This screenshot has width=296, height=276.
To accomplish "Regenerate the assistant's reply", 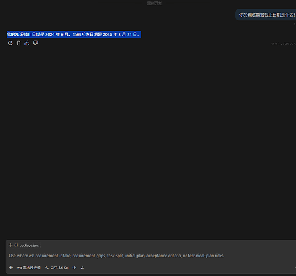I will [x=10, y=43].
